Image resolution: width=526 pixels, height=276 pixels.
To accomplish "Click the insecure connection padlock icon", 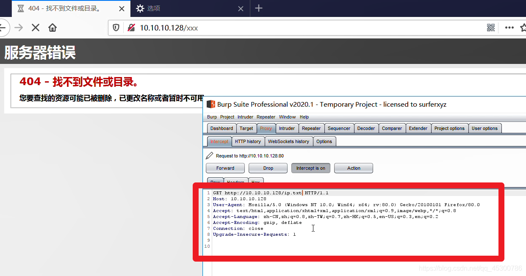I will (x=131, y=28).
